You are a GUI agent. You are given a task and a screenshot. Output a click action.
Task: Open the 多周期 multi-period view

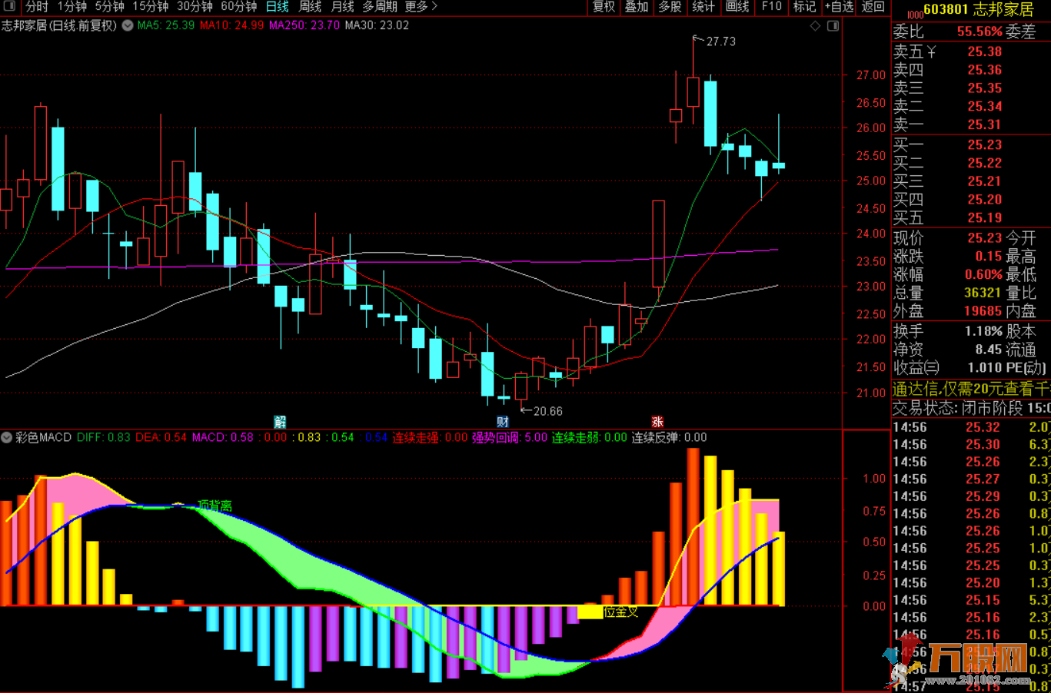click(380, 6)
